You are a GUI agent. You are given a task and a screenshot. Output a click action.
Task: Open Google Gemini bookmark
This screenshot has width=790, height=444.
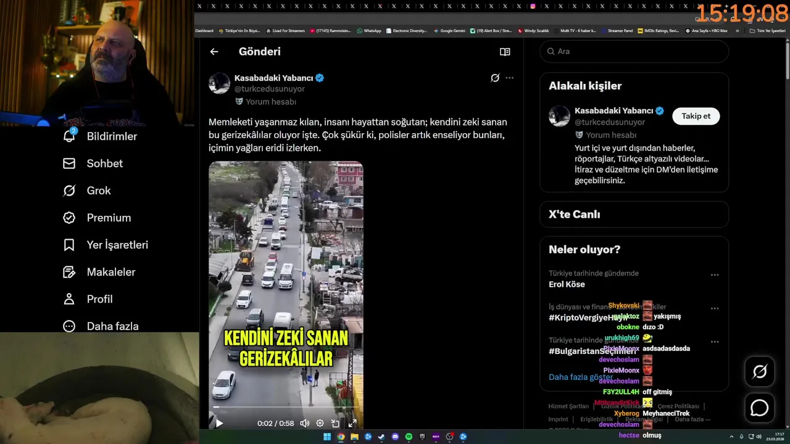pos(449,31)
